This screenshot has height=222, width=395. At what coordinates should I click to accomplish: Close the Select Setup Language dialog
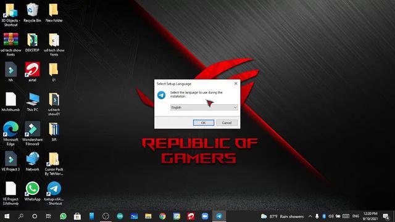tap(236, 84)
